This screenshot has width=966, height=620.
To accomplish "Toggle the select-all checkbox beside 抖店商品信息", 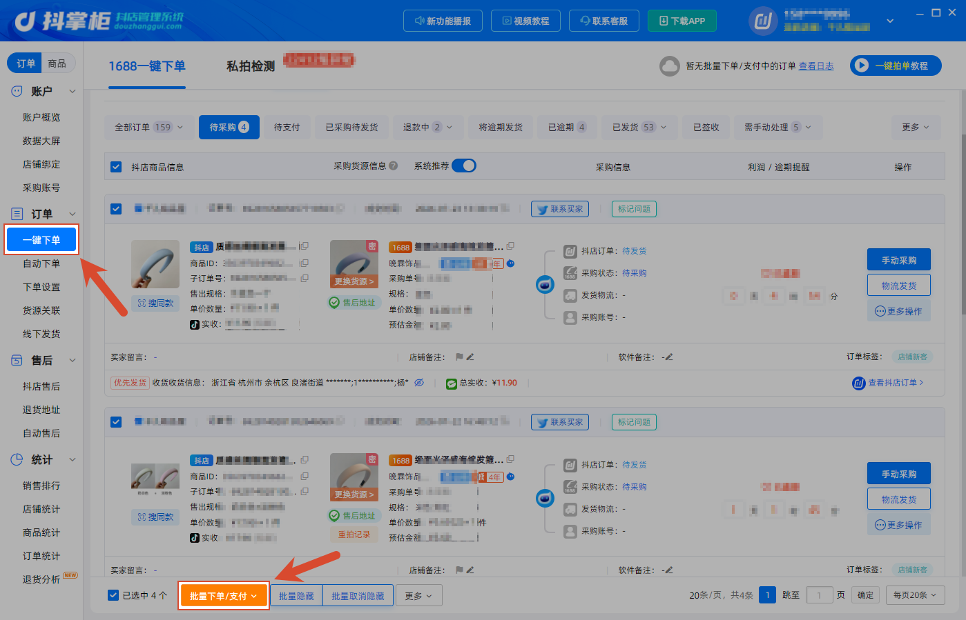I will (x=116, y=167).
